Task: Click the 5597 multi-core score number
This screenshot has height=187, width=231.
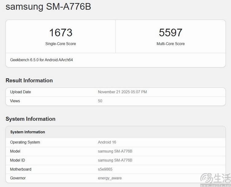Action: (171, 32)
